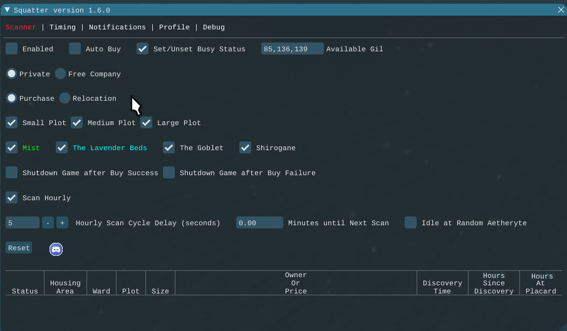The width and height of the screenshot is (567, 331).
Task: Open the Timing tab
Action: coord(63,27)
